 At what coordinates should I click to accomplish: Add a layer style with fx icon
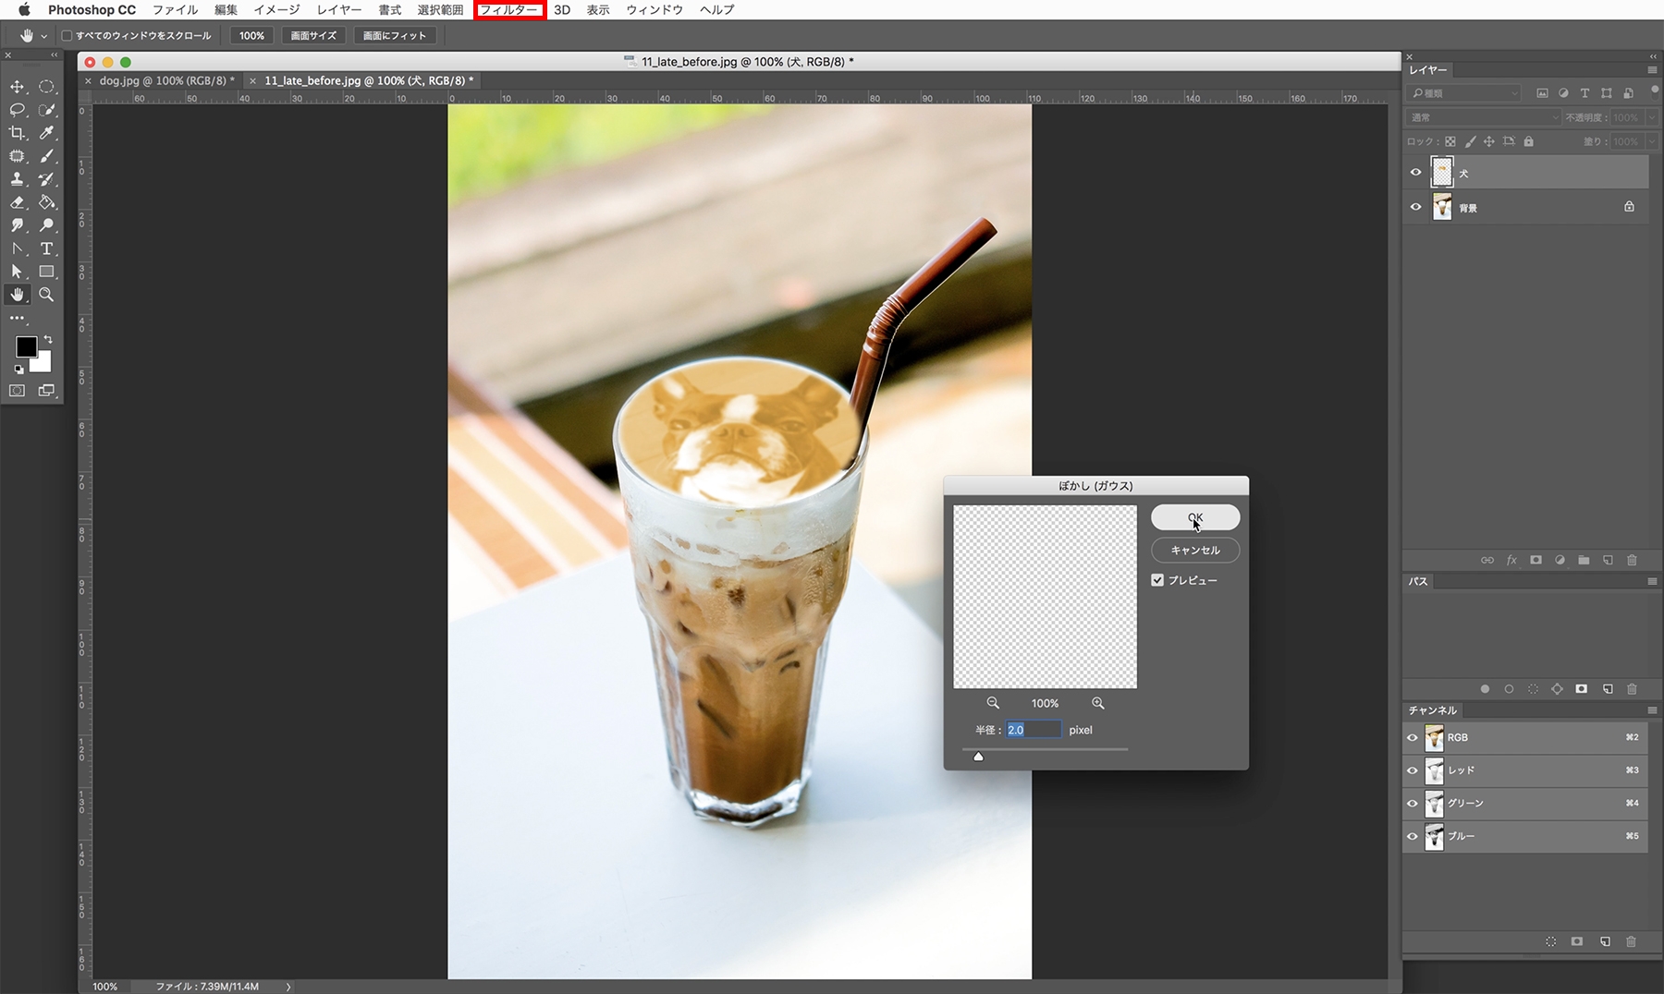1511,560
